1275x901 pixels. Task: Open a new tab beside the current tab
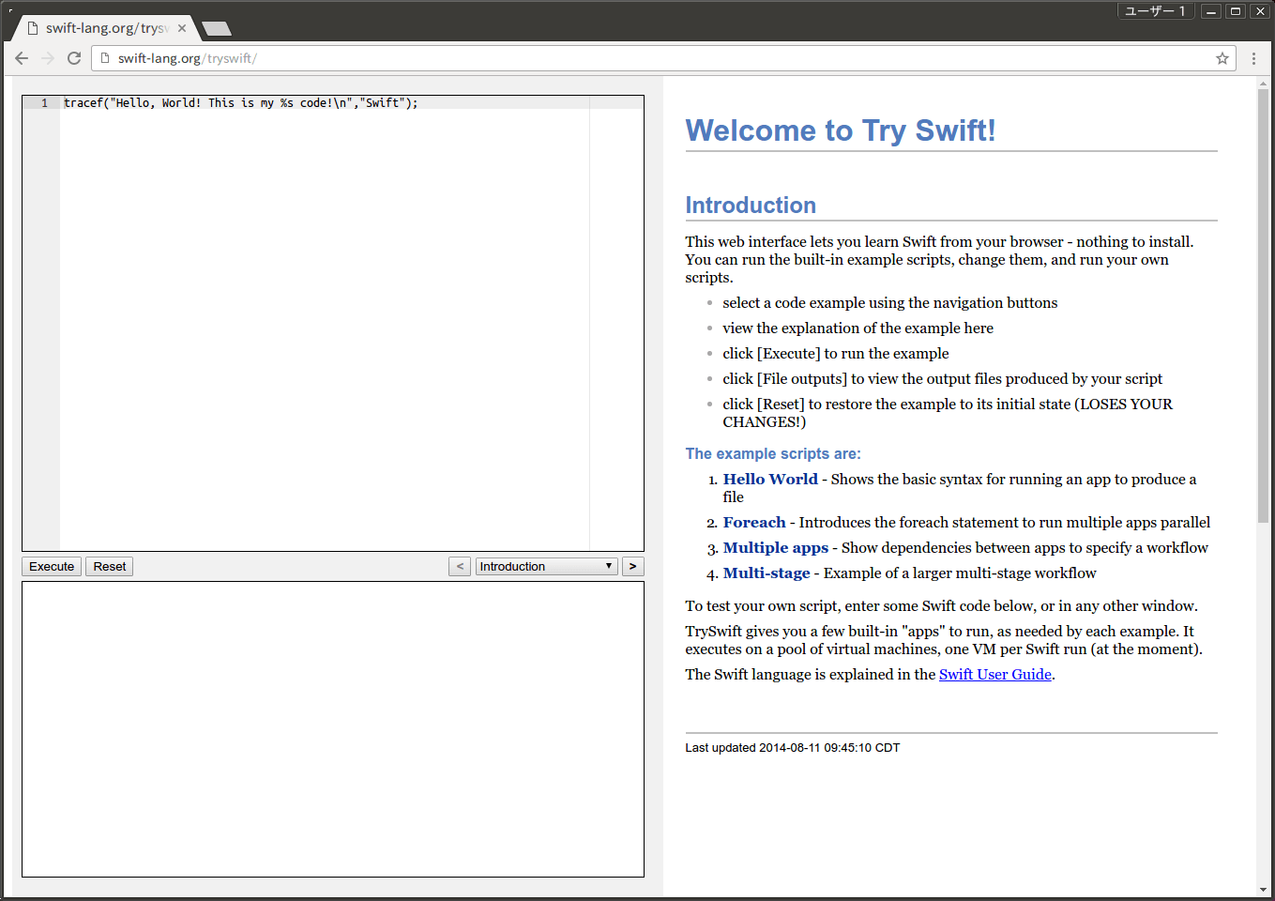point(216,28)
